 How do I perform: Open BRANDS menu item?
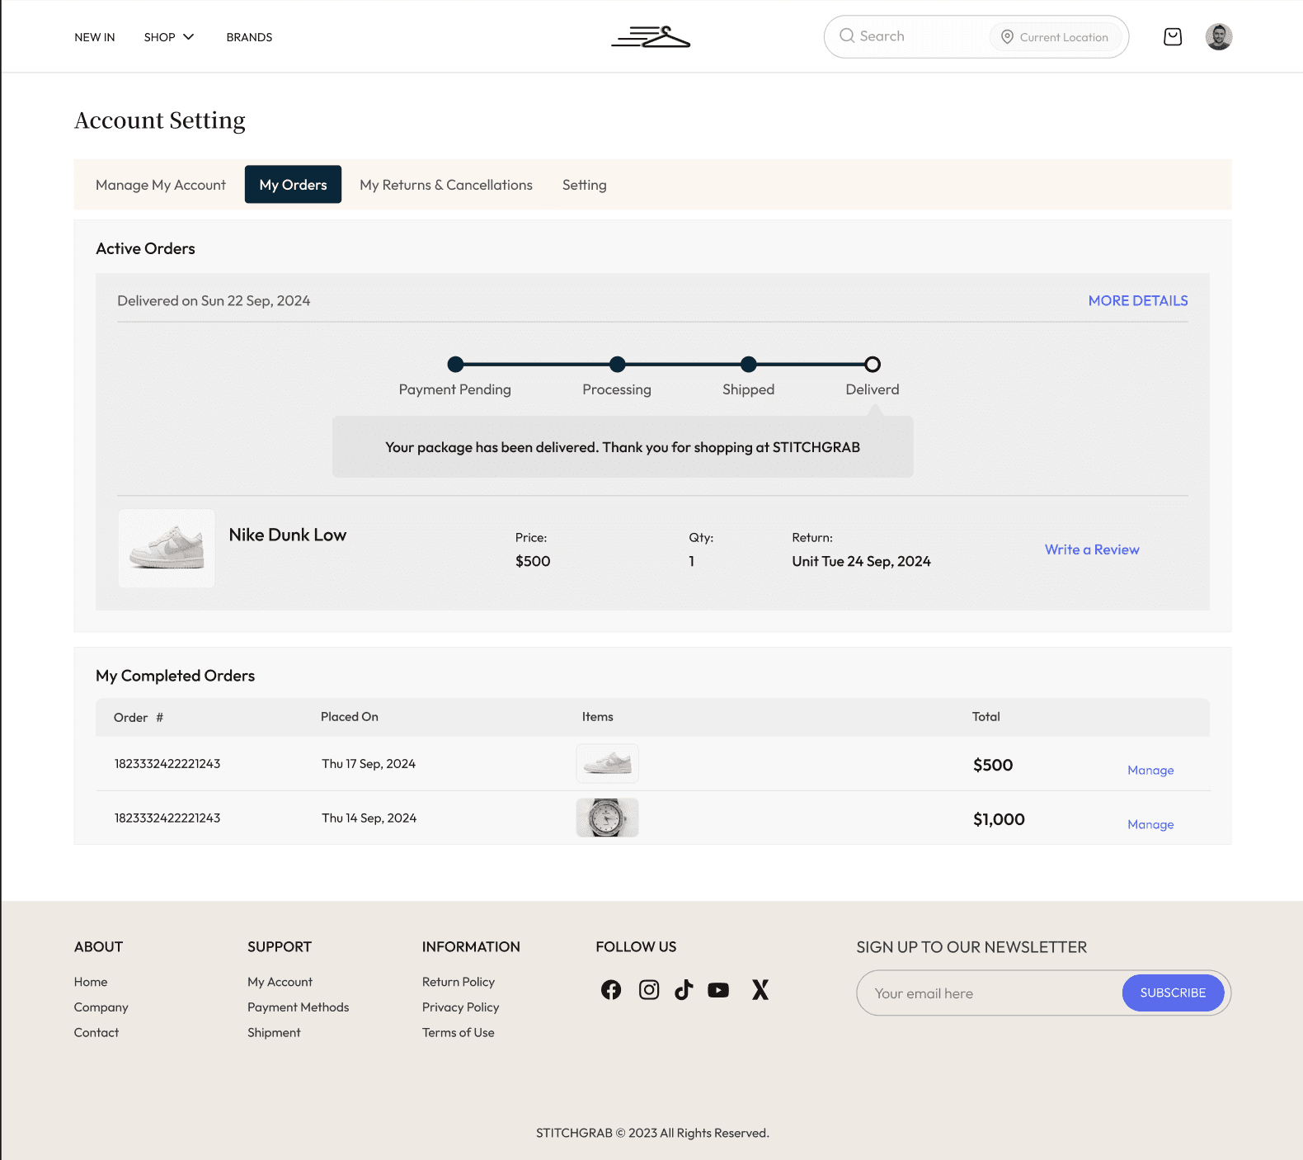[249, 37]
